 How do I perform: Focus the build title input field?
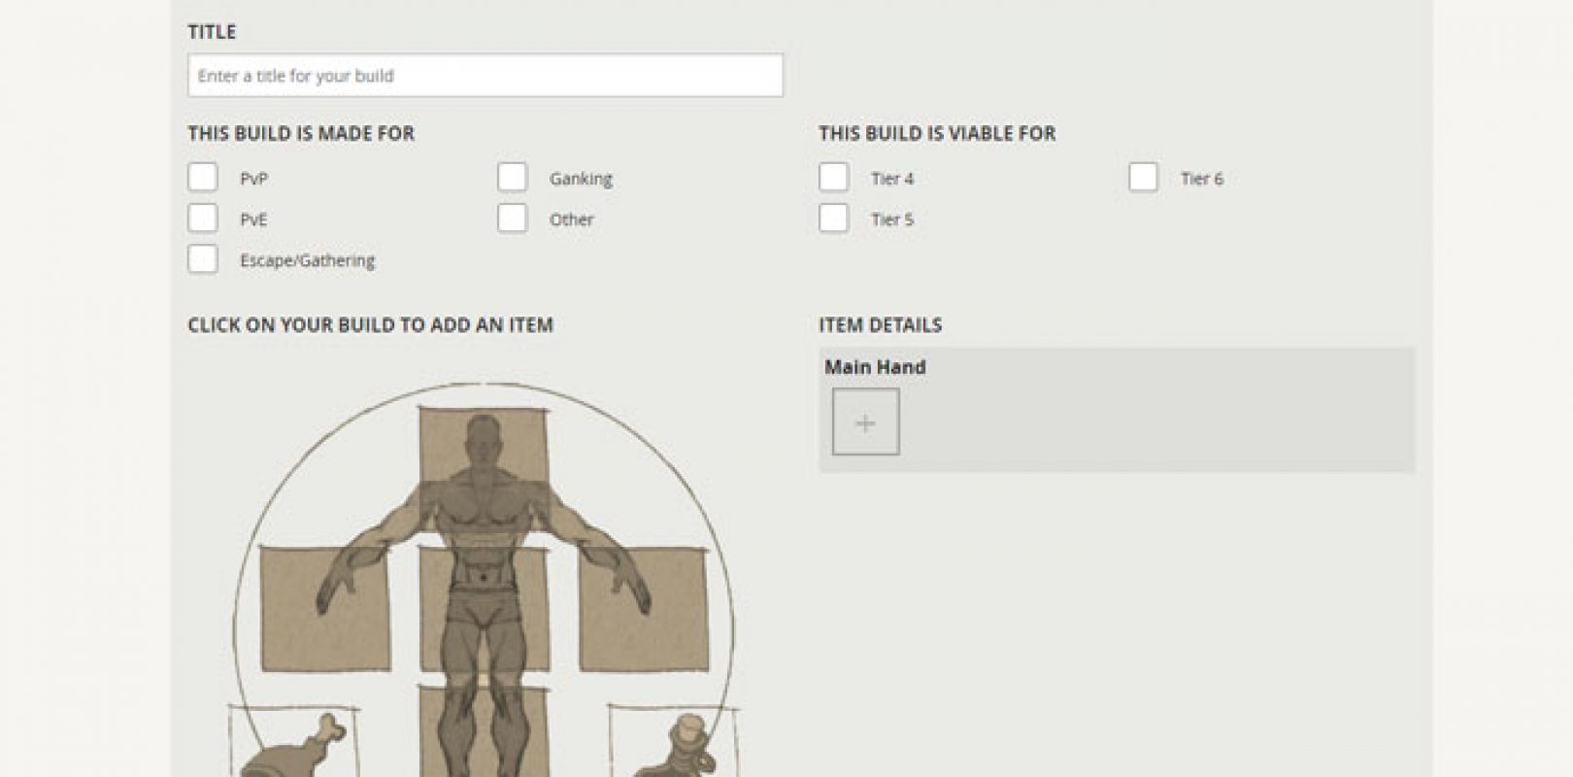point(485,76)
